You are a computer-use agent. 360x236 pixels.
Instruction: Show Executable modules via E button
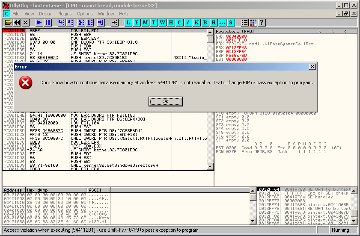tap(137, 22)
